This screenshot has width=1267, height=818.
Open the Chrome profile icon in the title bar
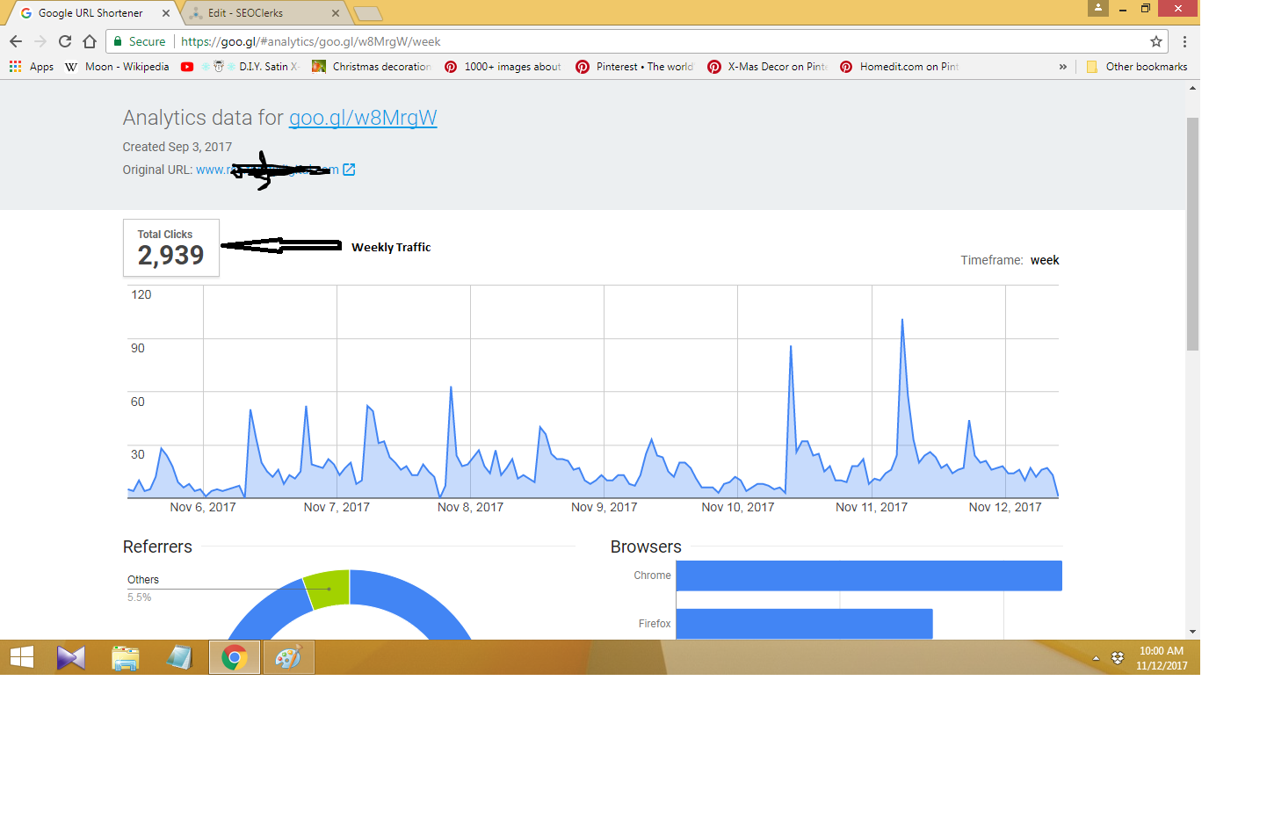point(1098,9)
